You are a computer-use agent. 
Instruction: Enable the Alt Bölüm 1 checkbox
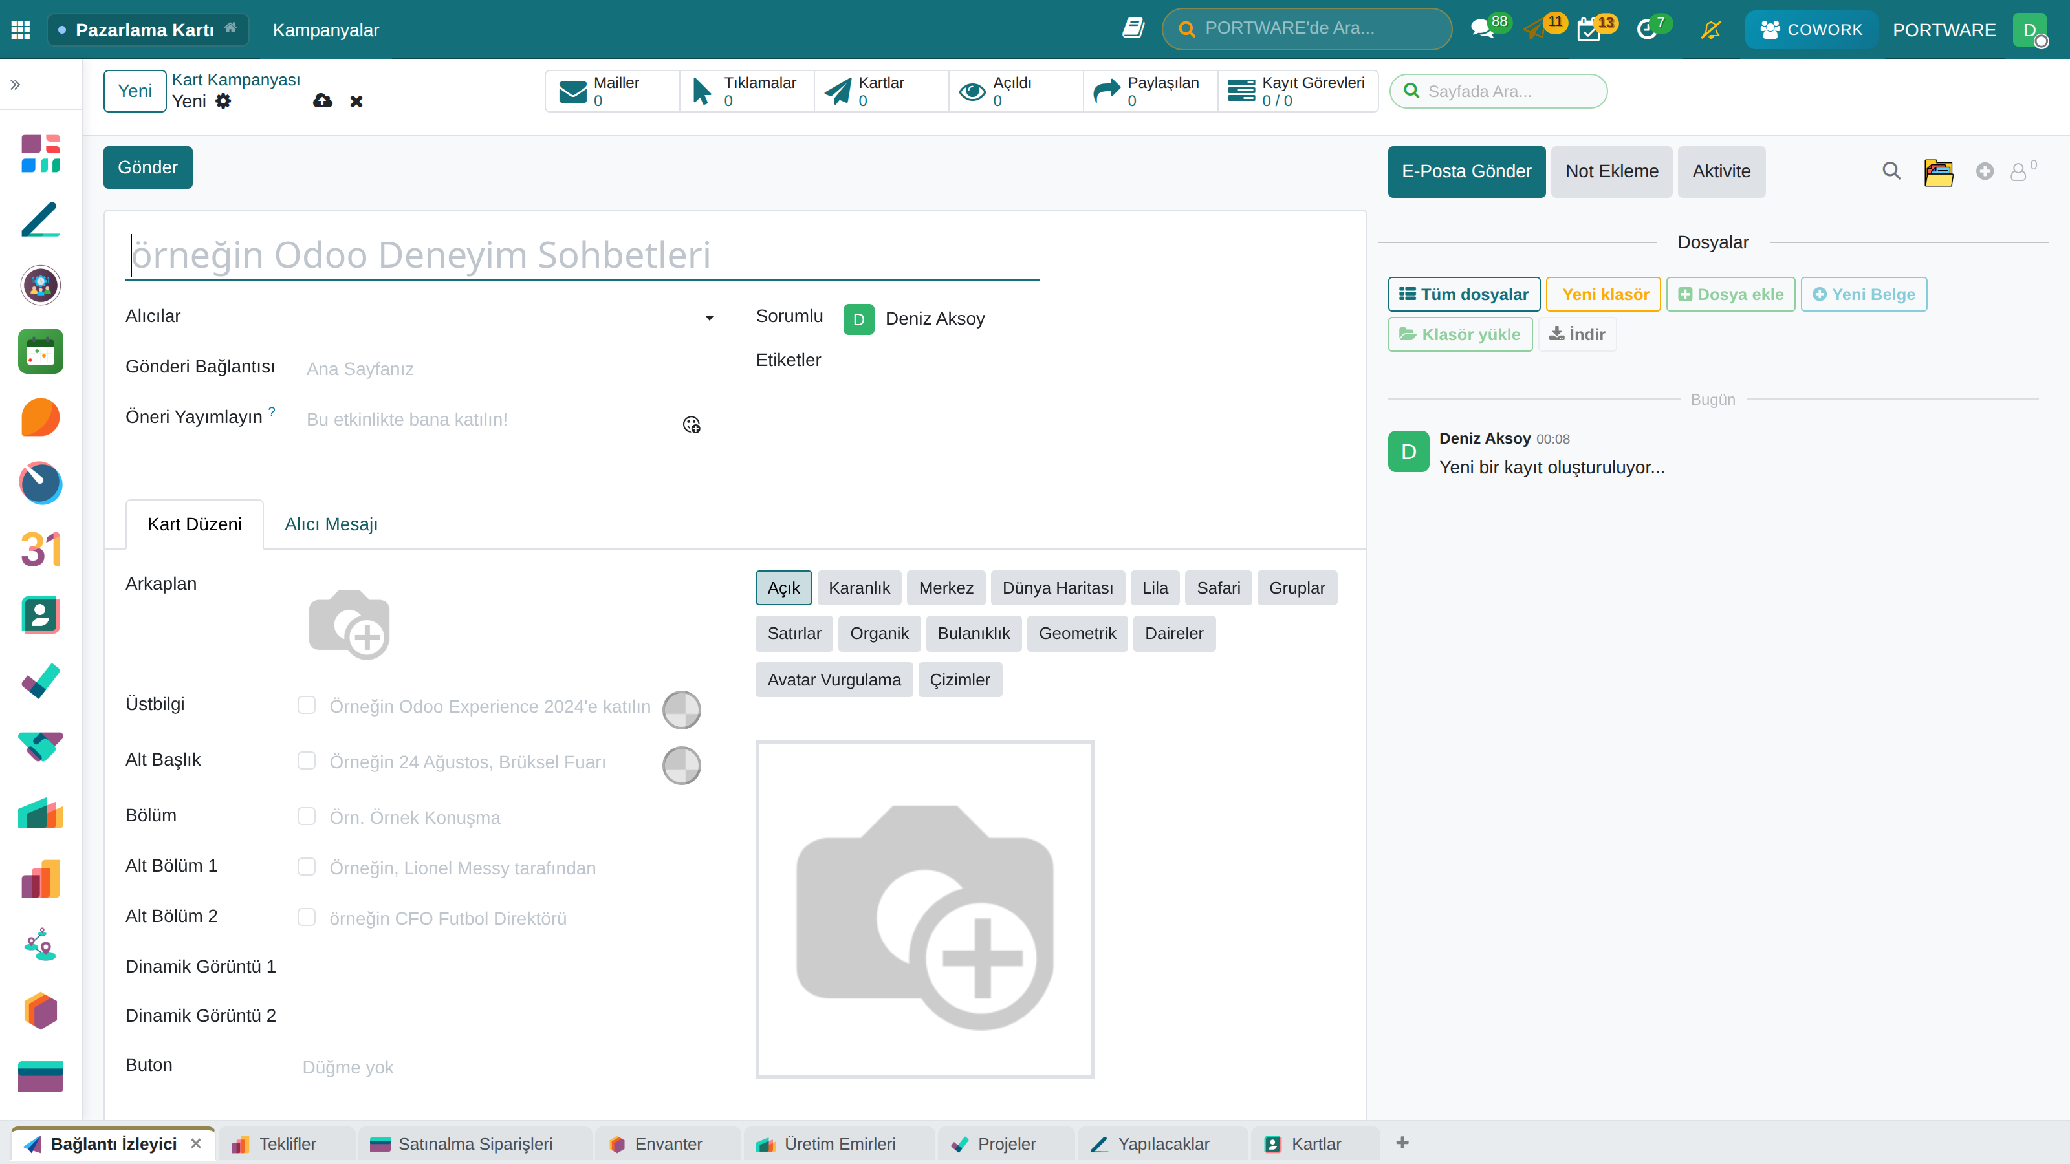[x=306, y=866]
